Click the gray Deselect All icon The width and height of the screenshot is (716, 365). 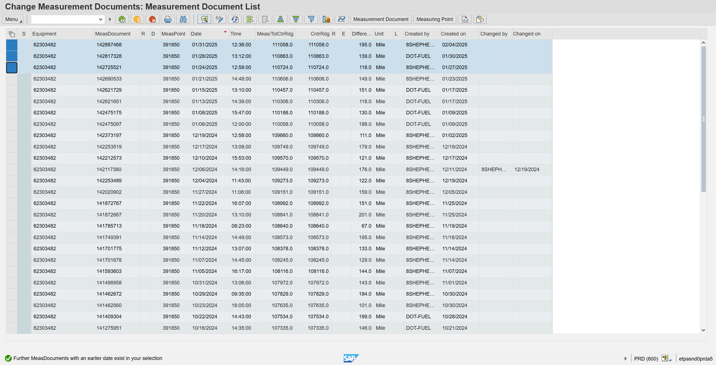pos(265,19)
